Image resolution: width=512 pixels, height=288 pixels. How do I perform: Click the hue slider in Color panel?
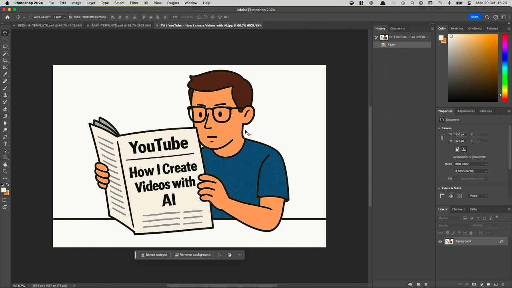505,68
